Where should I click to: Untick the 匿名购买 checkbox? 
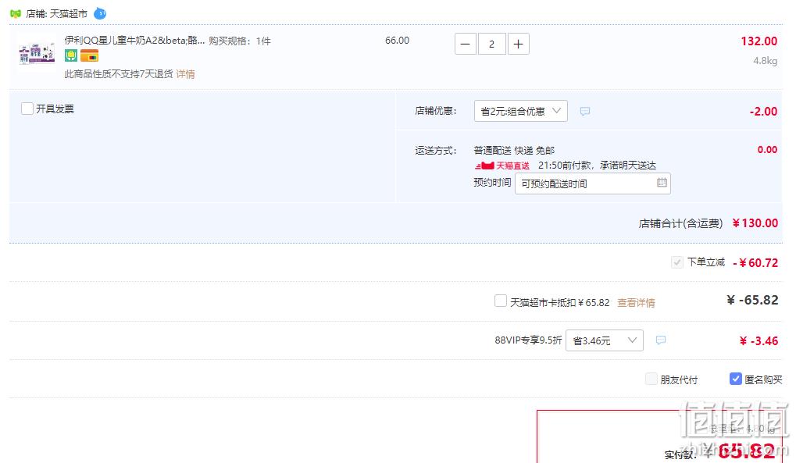[x=736, y=379]
